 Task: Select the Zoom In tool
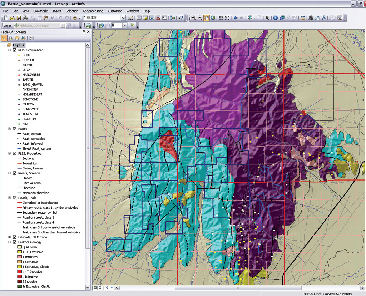[x=193, y=18]
